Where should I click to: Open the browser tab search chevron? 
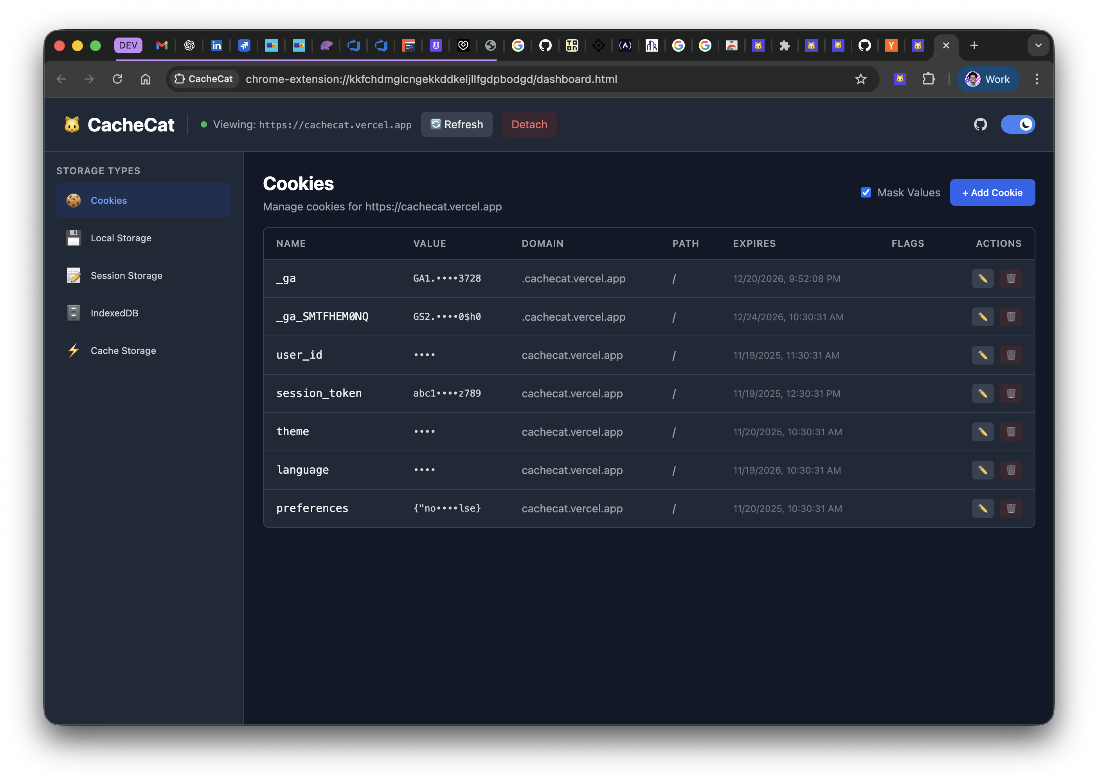tap(1038, 46)
